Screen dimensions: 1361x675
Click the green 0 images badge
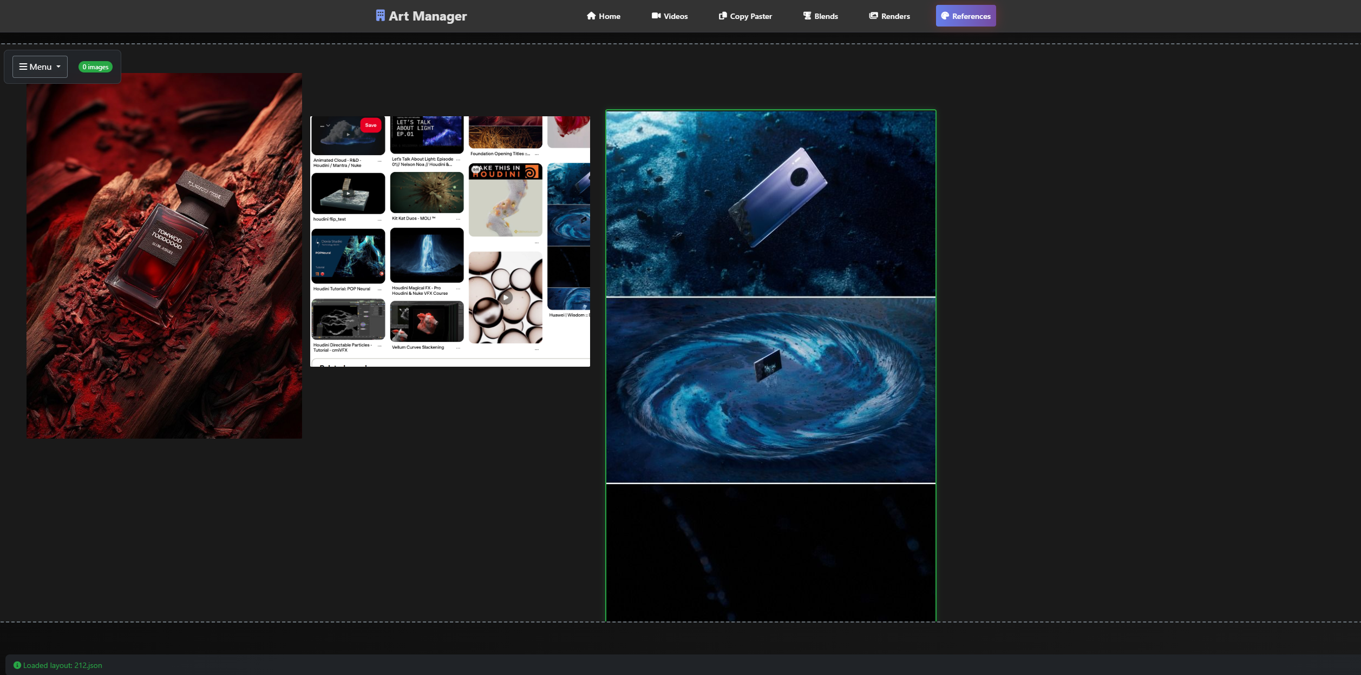click(x=95, y=67)
